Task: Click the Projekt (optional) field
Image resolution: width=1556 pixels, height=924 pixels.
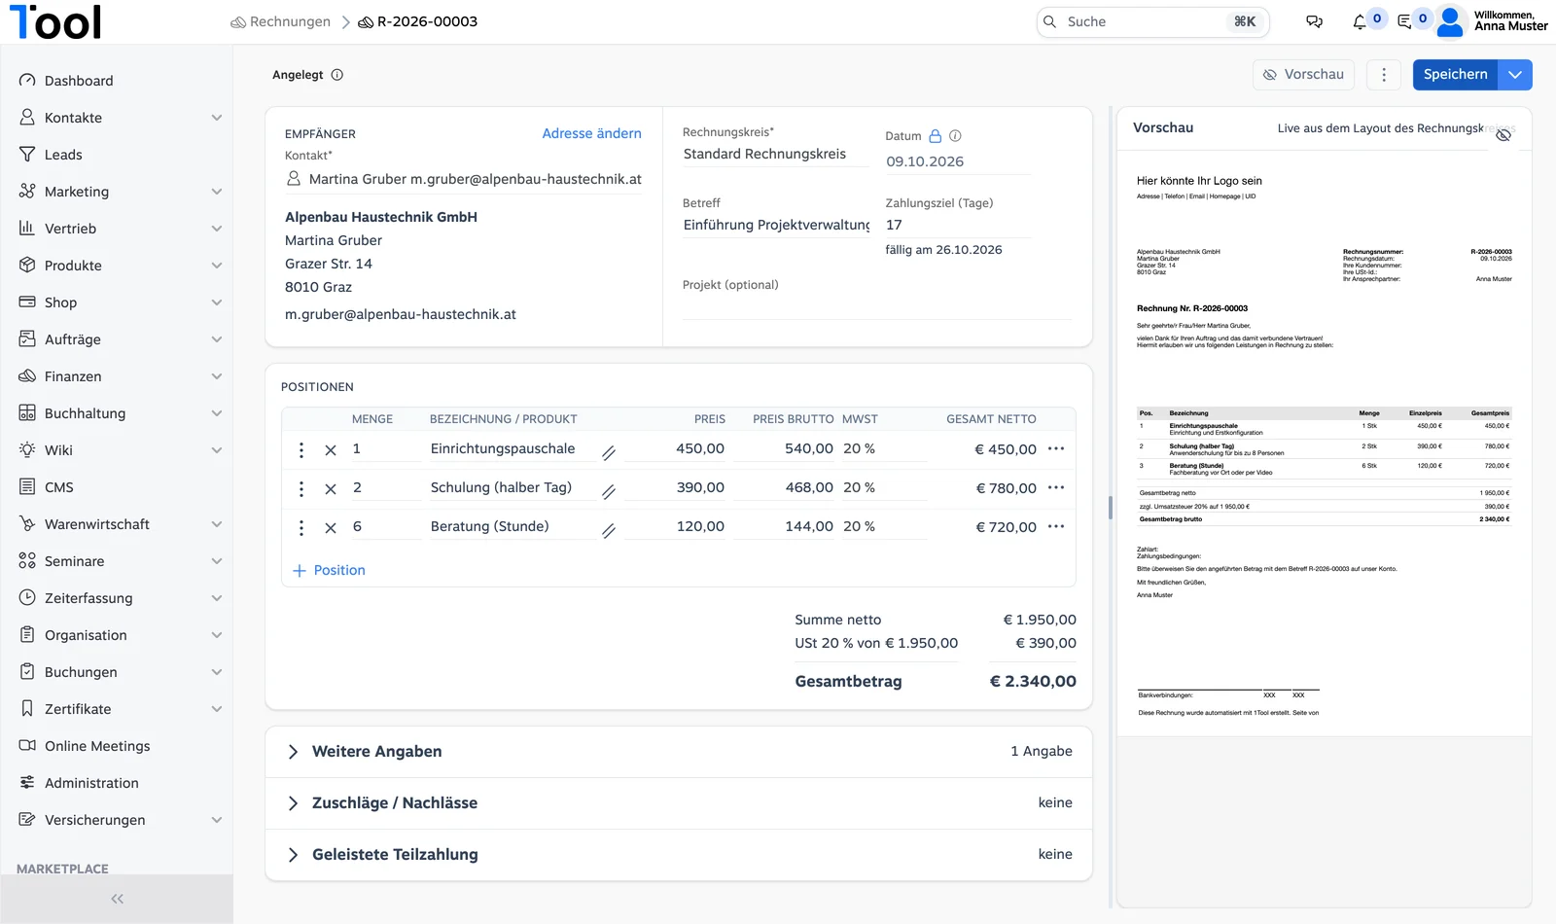Action: pos(876,305)
